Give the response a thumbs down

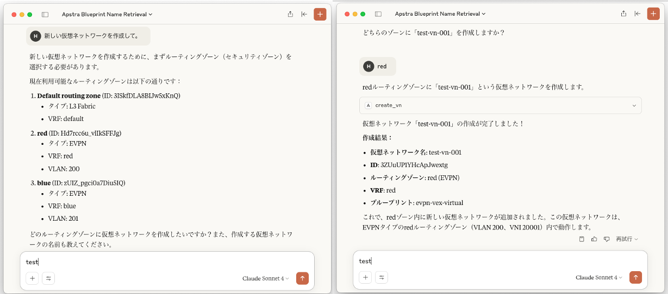(607, 239)
